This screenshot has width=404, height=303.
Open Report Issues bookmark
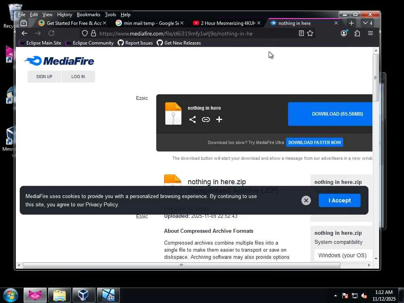point(135,43)
